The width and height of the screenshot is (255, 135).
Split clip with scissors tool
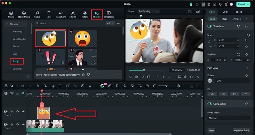point(45,86)
